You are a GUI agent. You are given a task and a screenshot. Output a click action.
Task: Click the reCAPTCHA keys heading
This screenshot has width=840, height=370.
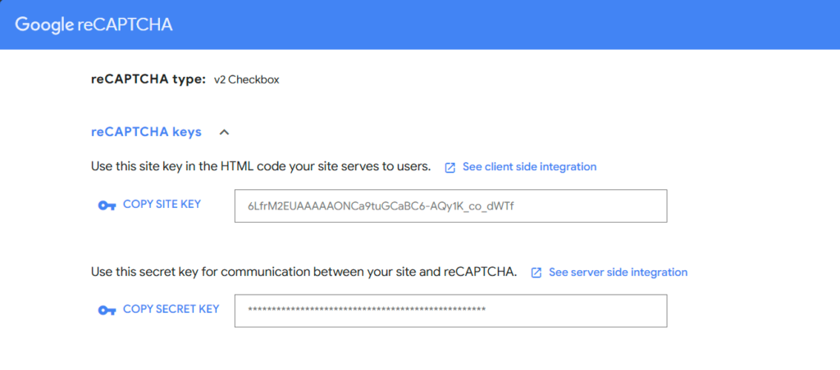[146, 132]
